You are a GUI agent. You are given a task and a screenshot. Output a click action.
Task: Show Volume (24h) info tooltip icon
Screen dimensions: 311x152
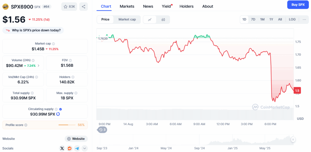(33, 60)
